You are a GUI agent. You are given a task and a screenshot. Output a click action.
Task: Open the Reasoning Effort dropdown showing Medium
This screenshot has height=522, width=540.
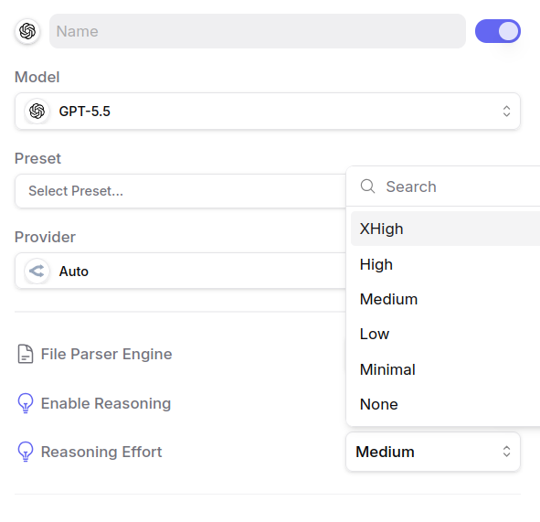point(433,452)
